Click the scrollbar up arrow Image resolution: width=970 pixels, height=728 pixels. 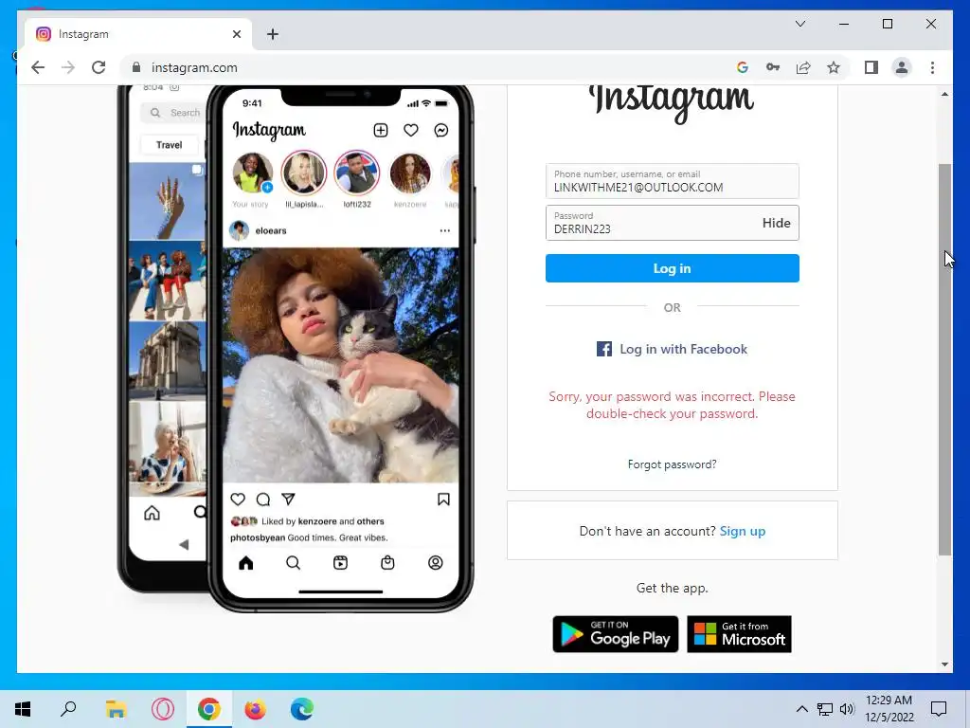point(944,94)
